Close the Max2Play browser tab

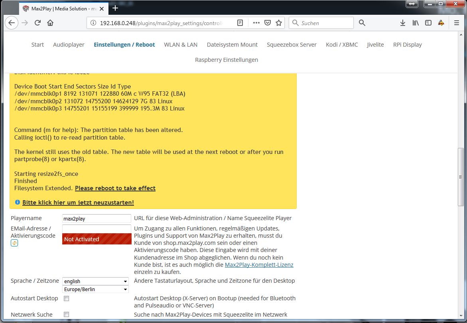click(102, 9)
